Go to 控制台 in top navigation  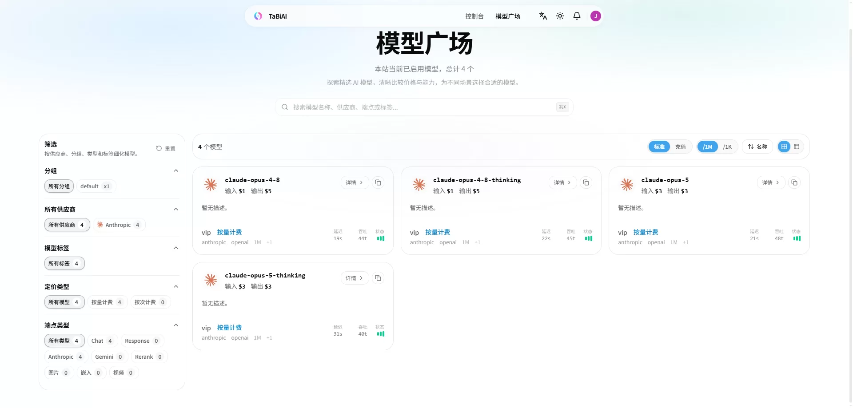tap(474, 16)
